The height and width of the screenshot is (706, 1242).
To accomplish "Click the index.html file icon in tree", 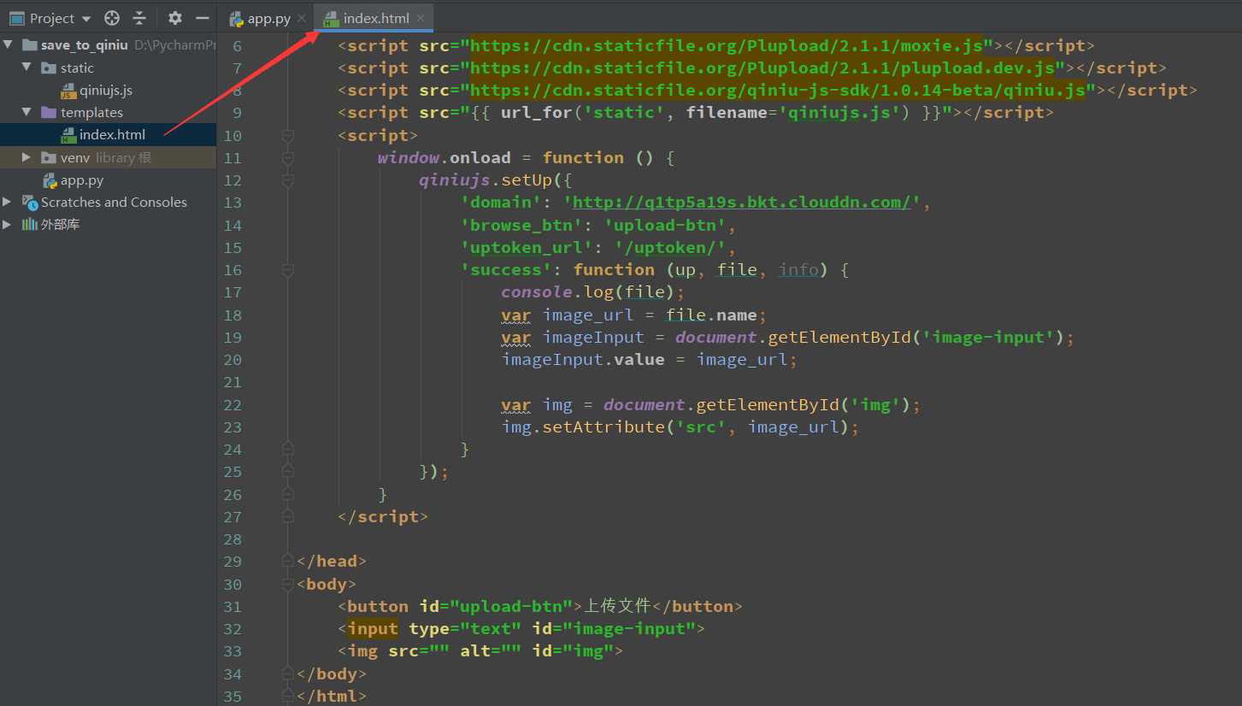I will click(68, 135).
